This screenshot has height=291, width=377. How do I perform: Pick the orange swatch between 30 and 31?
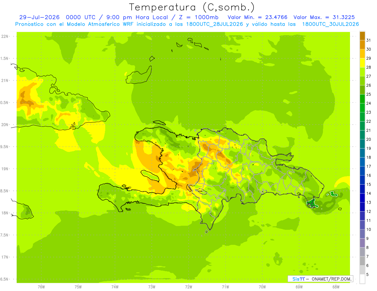coord(362,45)
